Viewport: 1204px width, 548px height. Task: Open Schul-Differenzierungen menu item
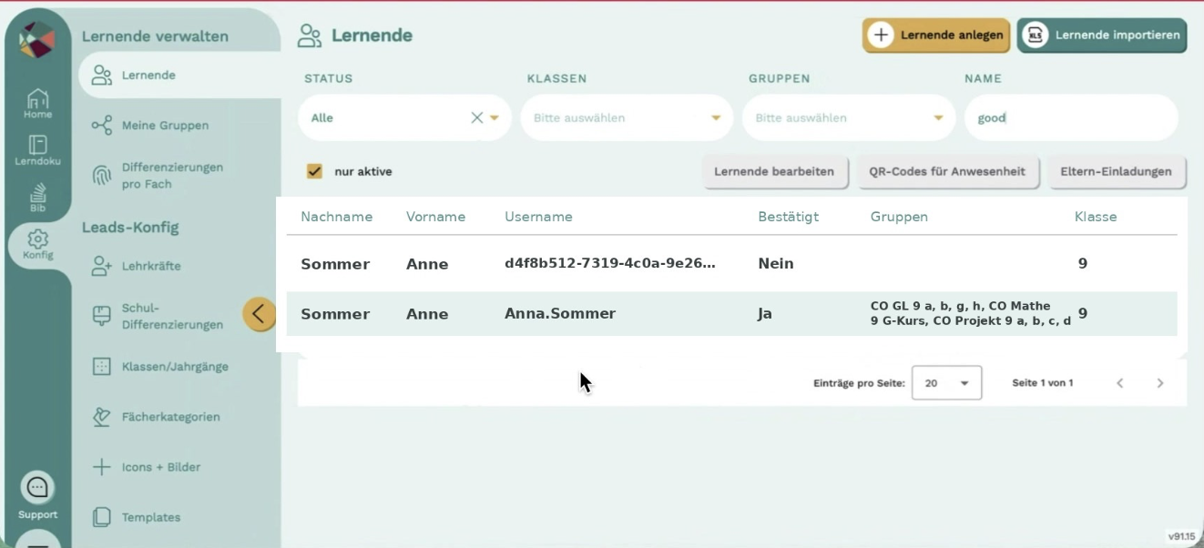point(172,316)
